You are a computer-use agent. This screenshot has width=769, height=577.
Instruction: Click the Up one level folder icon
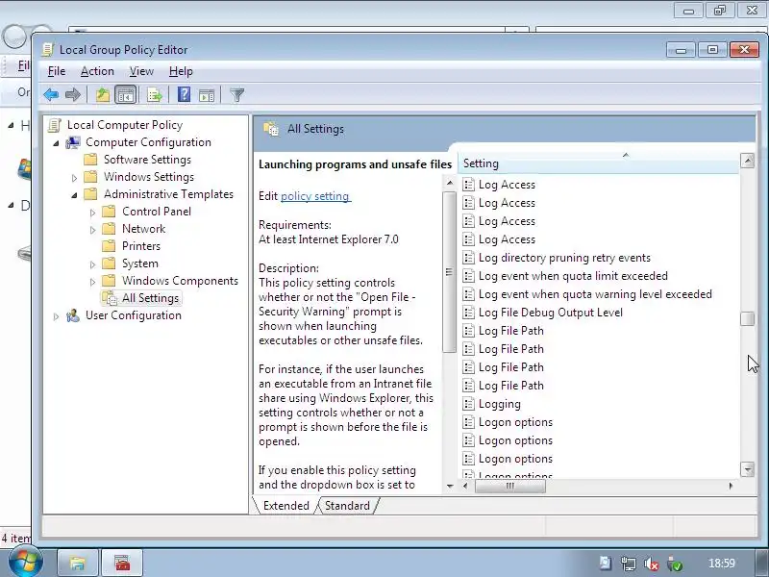(103, 94)
